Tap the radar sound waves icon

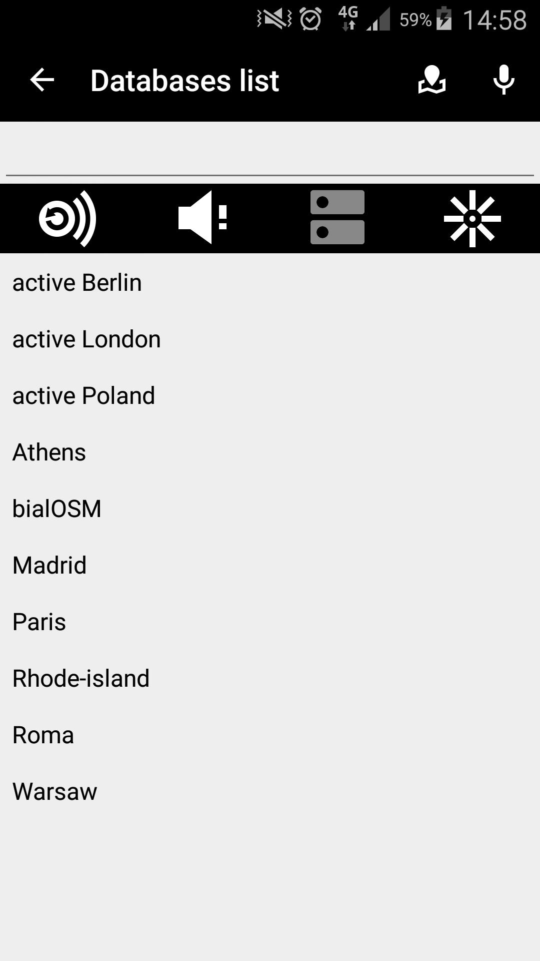tap(67, 219)
